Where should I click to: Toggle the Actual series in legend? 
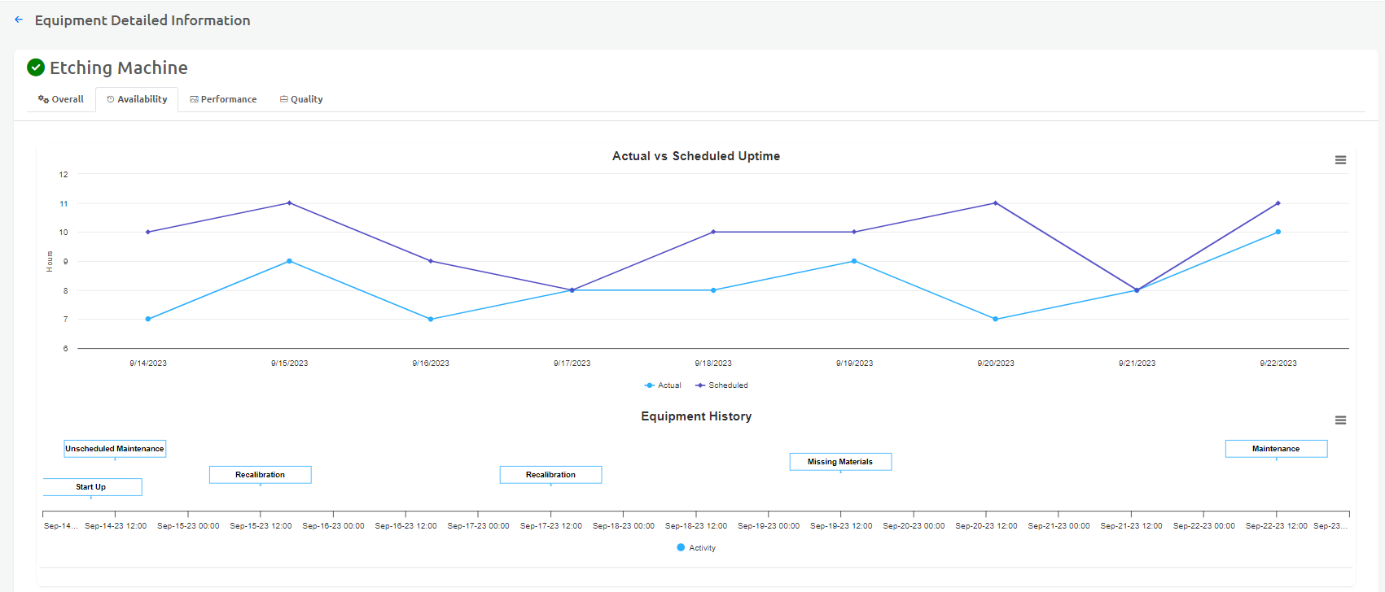point(663,385)
